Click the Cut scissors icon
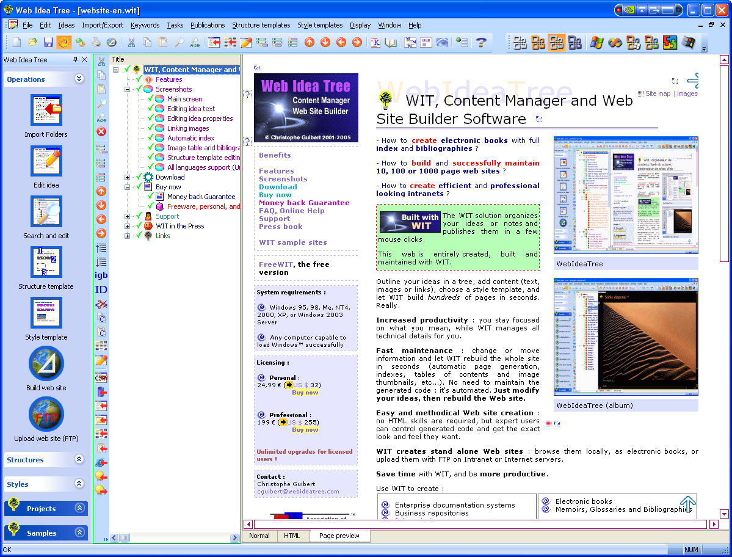 [x=131, y=43]
